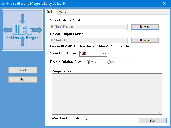This screenshot has height=128, width=171.
Task: Select No for Delete Original File
Action: point(109,62)
